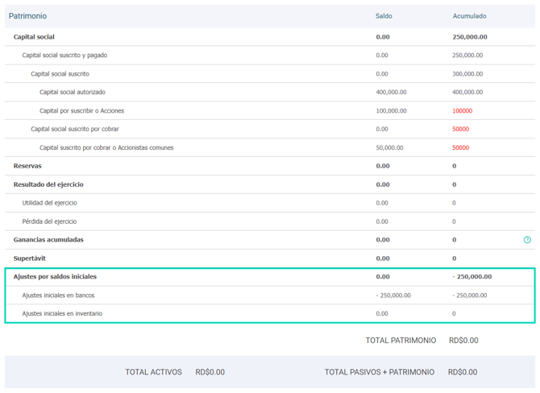Select the Patrimonio section header
The width and height of the screenshot is (540, 393).
28,16
